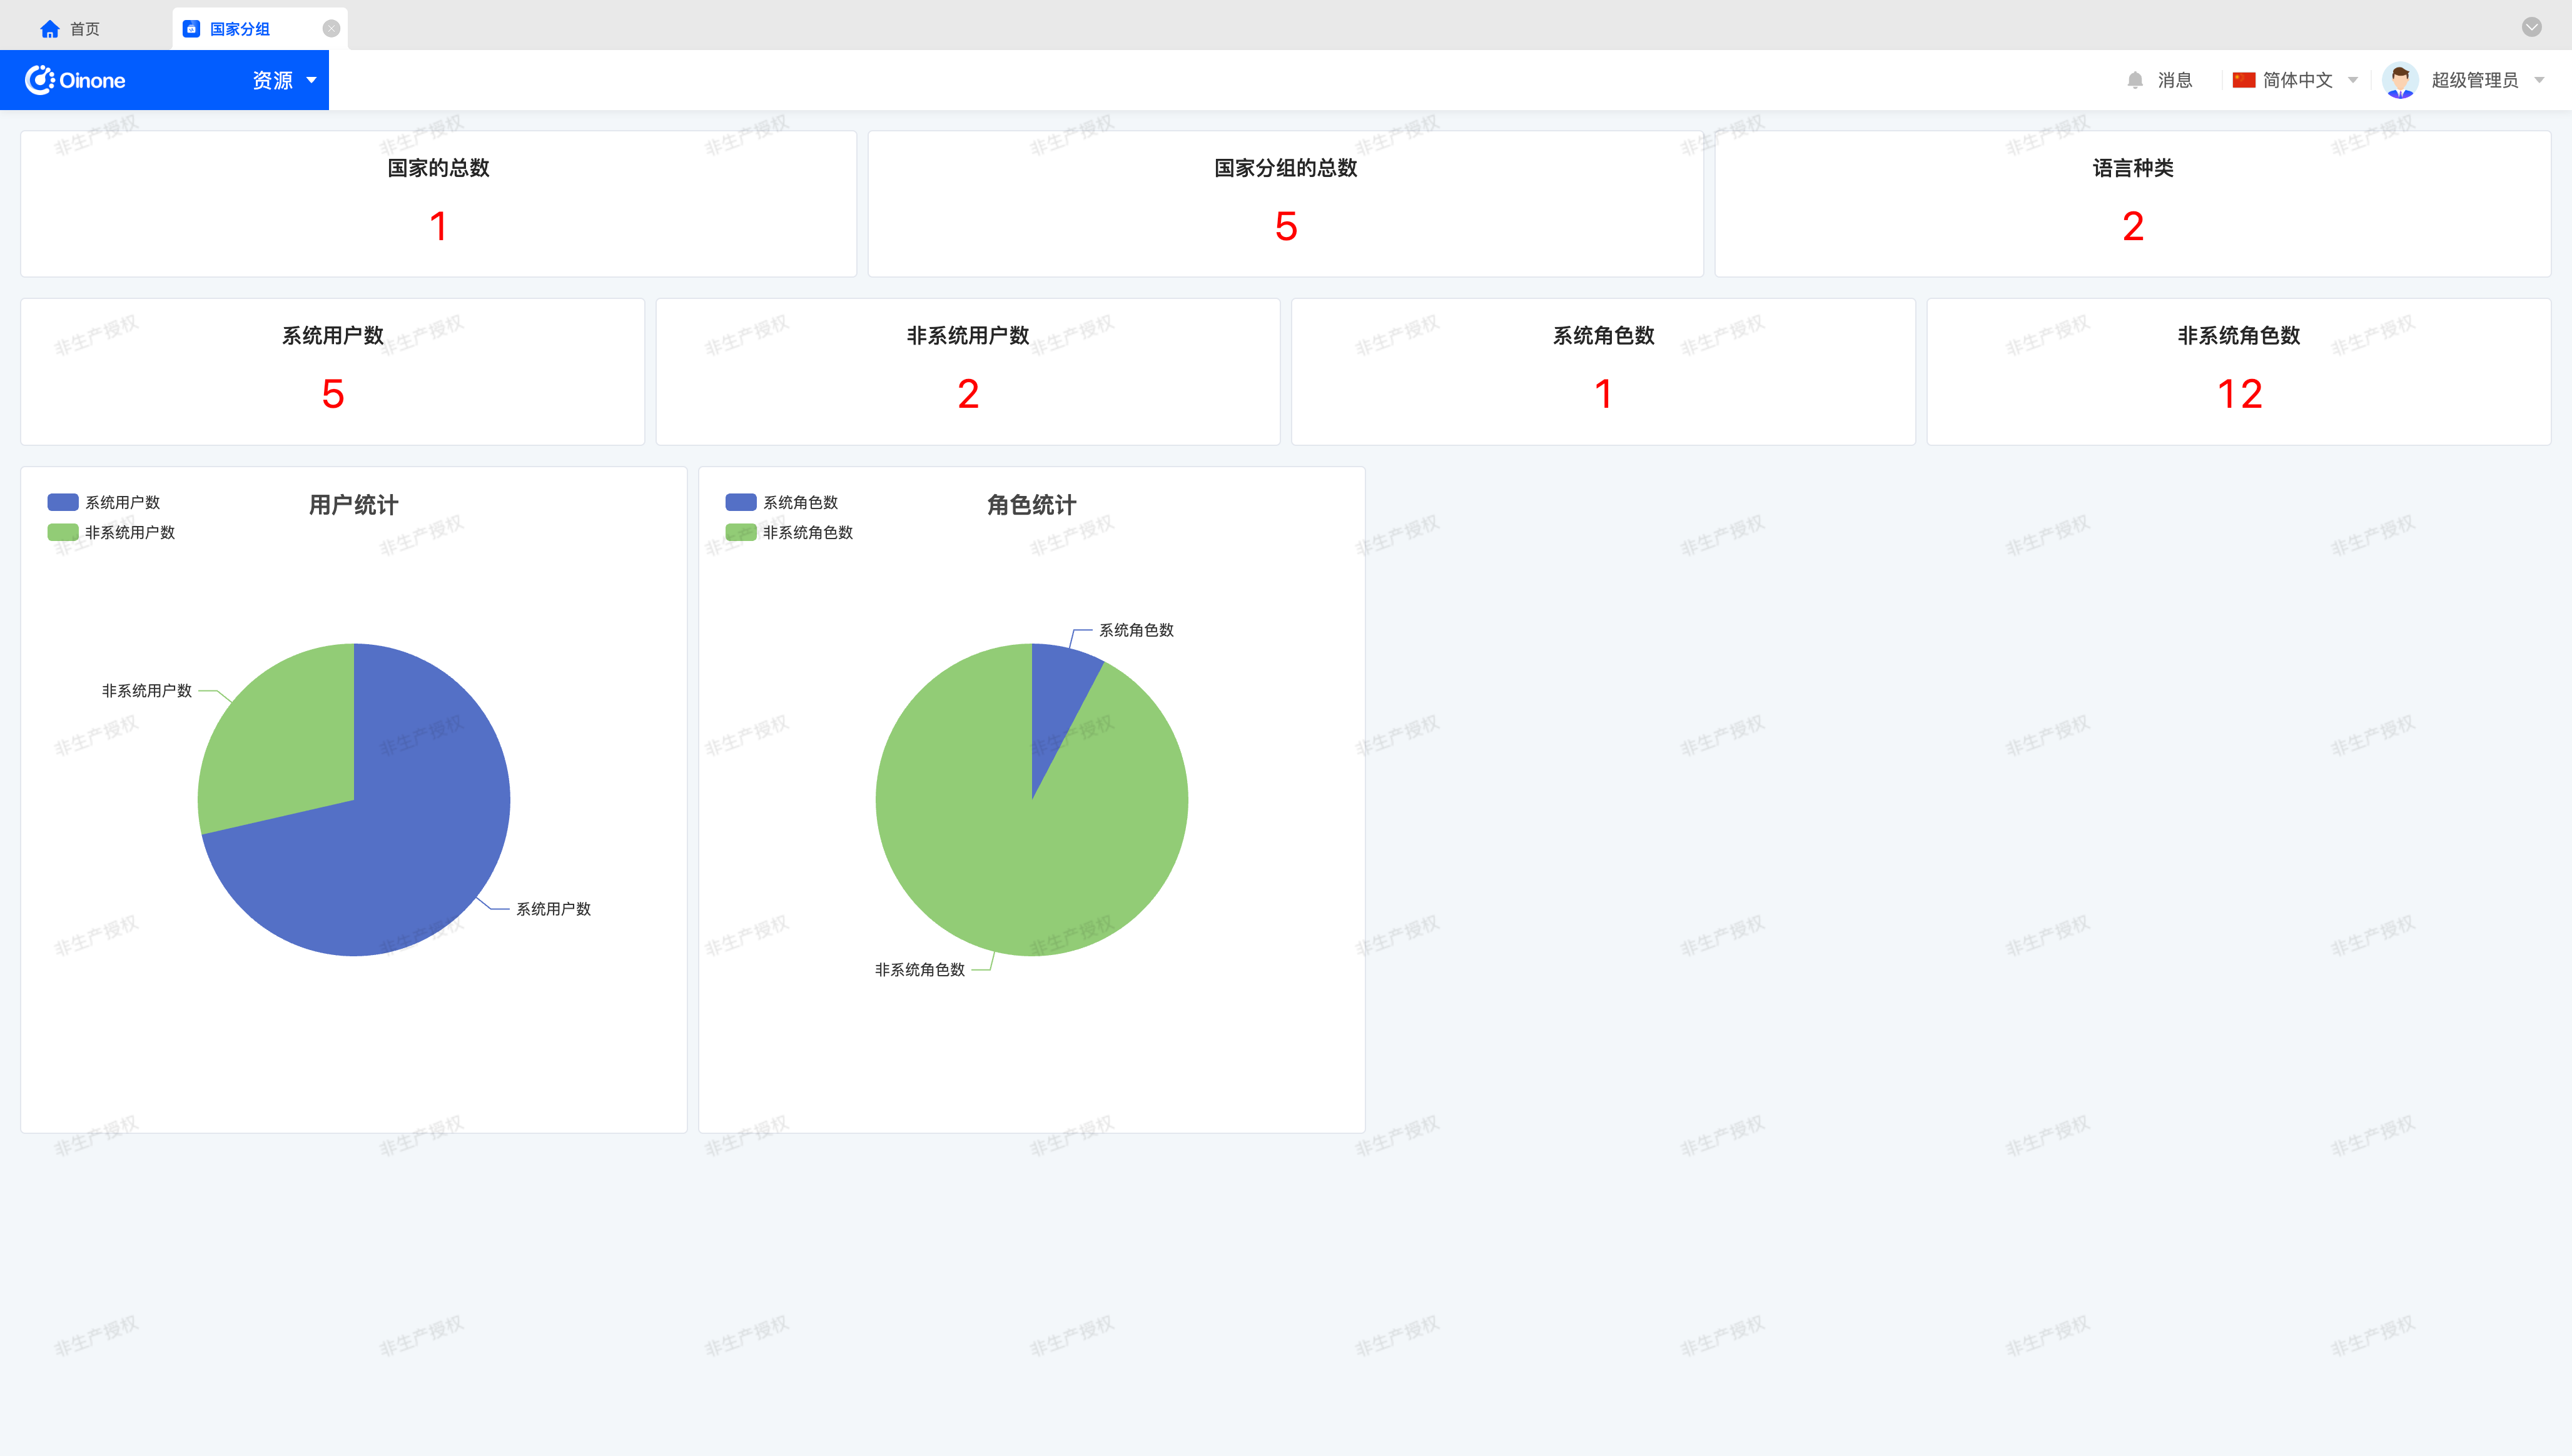Click the 非系统角色数 green legend swatch
Screen dimensions: 2572x1456
pyautogui.click(x=741, y=532)
